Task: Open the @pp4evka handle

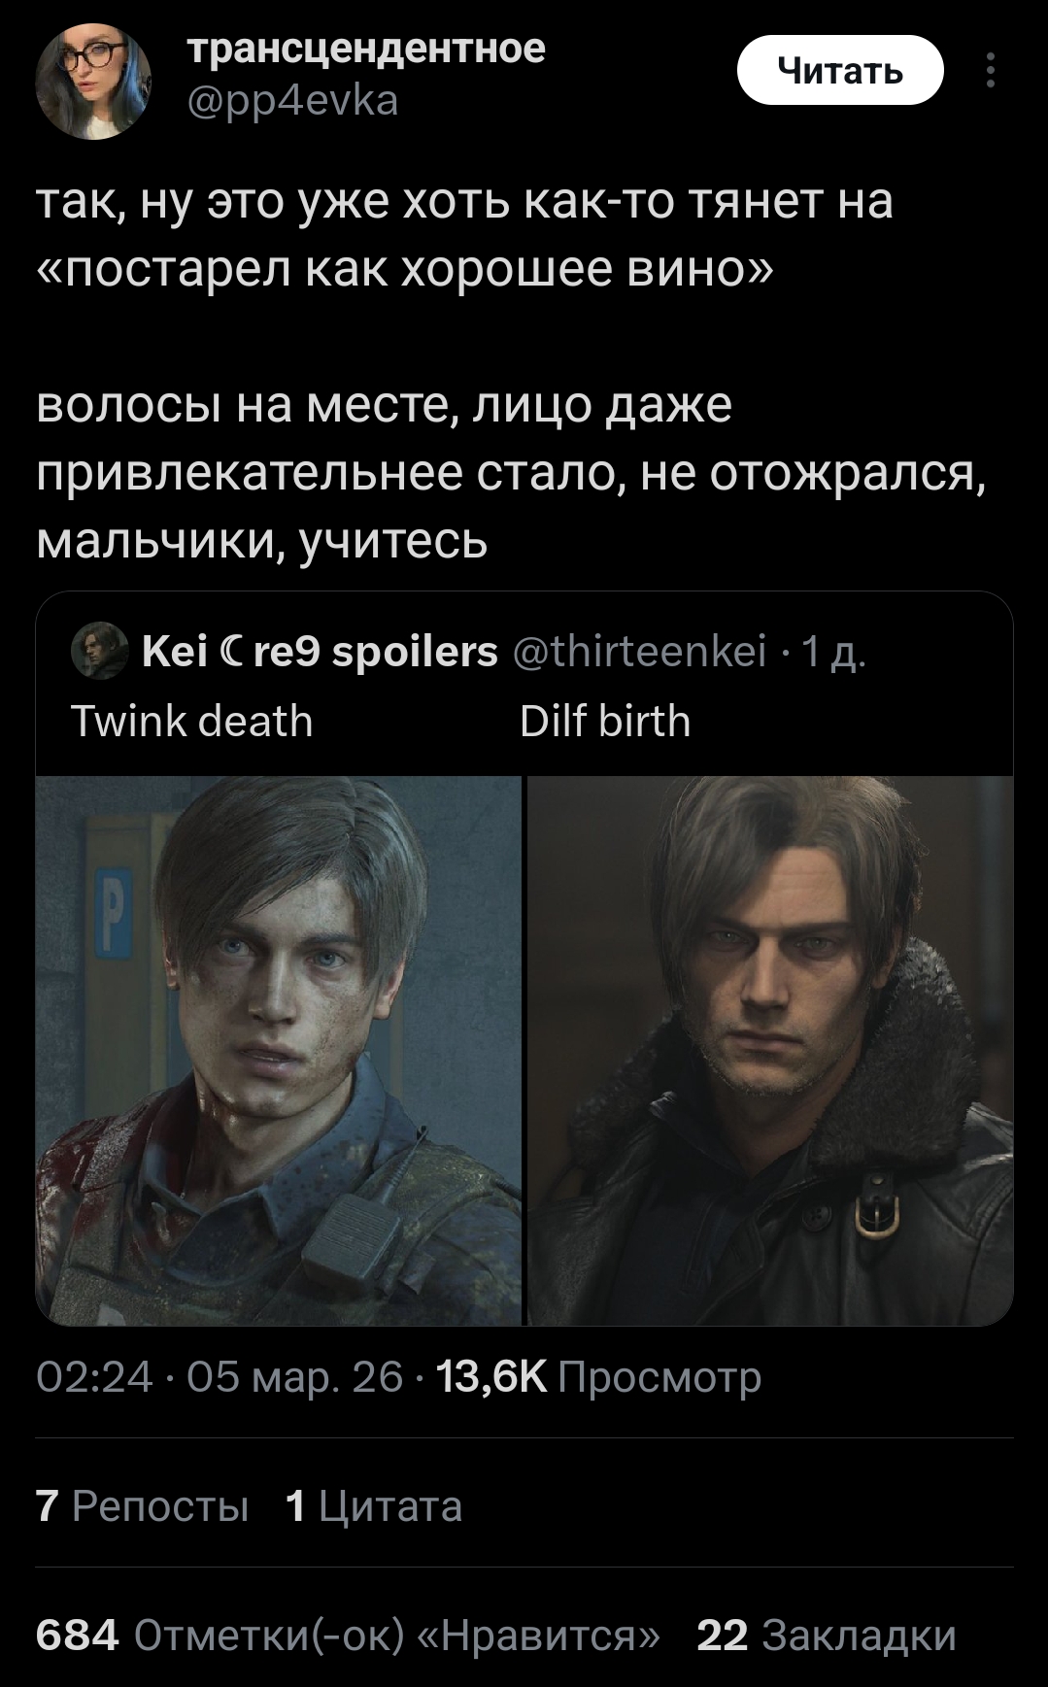Action: (x=292, y=101)
